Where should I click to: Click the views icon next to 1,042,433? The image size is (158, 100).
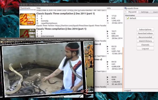[108, 21]
